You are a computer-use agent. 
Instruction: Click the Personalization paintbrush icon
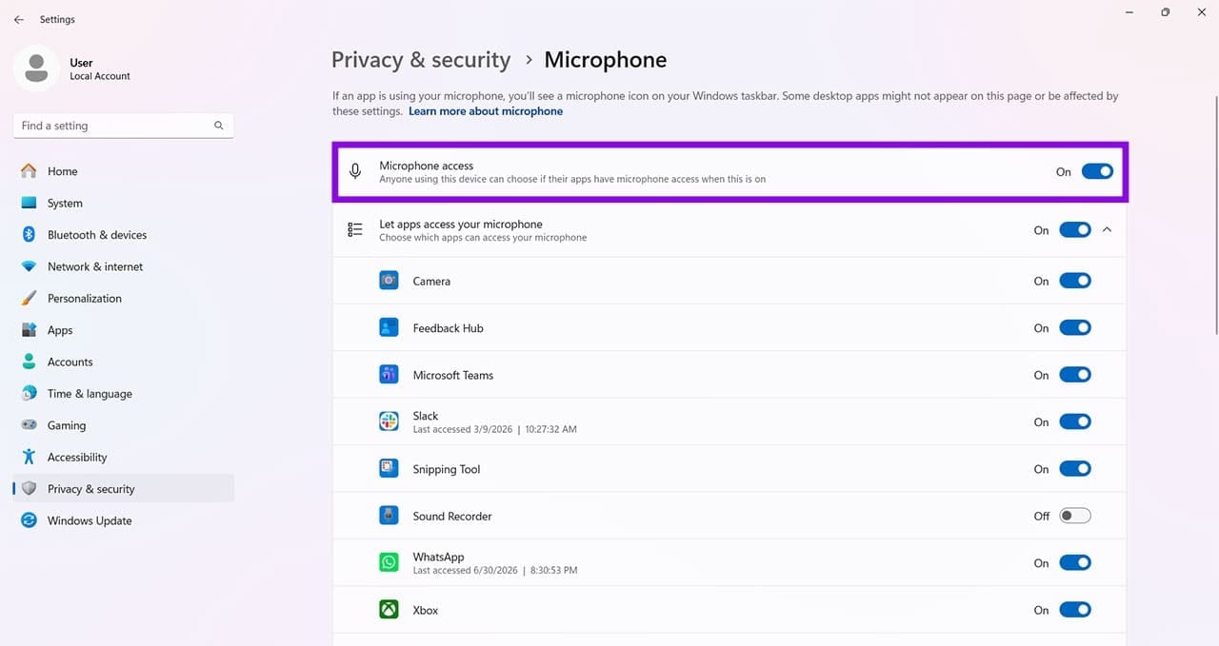(29, 298)
